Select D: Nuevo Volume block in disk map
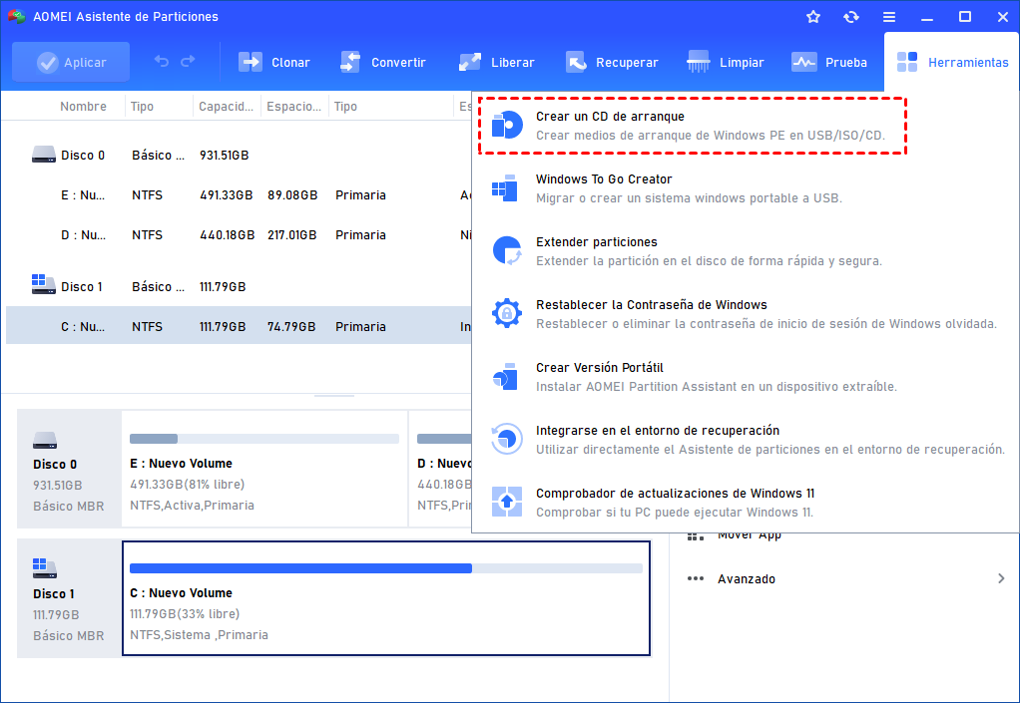The height and width of the screenshot is (703, 1020). pos(440,469)
